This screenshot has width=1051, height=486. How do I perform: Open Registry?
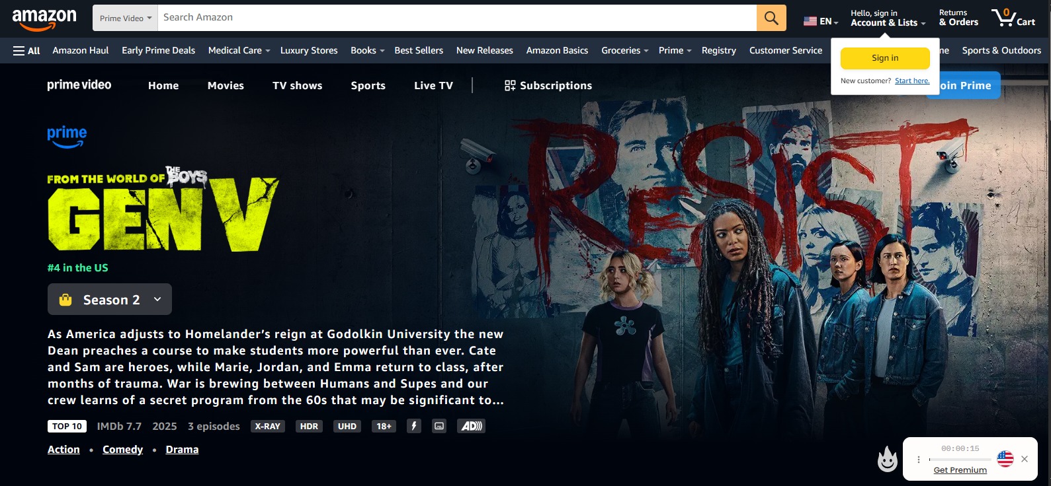click(719, 50)
